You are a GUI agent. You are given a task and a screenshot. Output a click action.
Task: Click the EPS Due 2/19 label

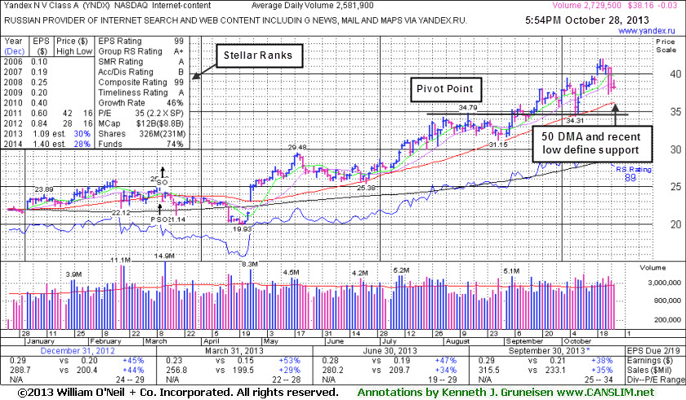pos(653,350)
